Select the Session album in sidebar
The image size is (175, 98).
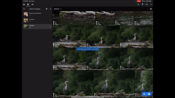(x=37, y=26)
